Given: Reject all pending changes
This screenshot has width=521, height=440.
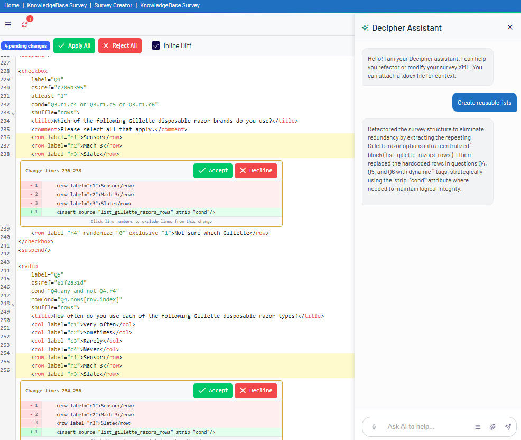Looking at the screenshot, I should (120, 45).
